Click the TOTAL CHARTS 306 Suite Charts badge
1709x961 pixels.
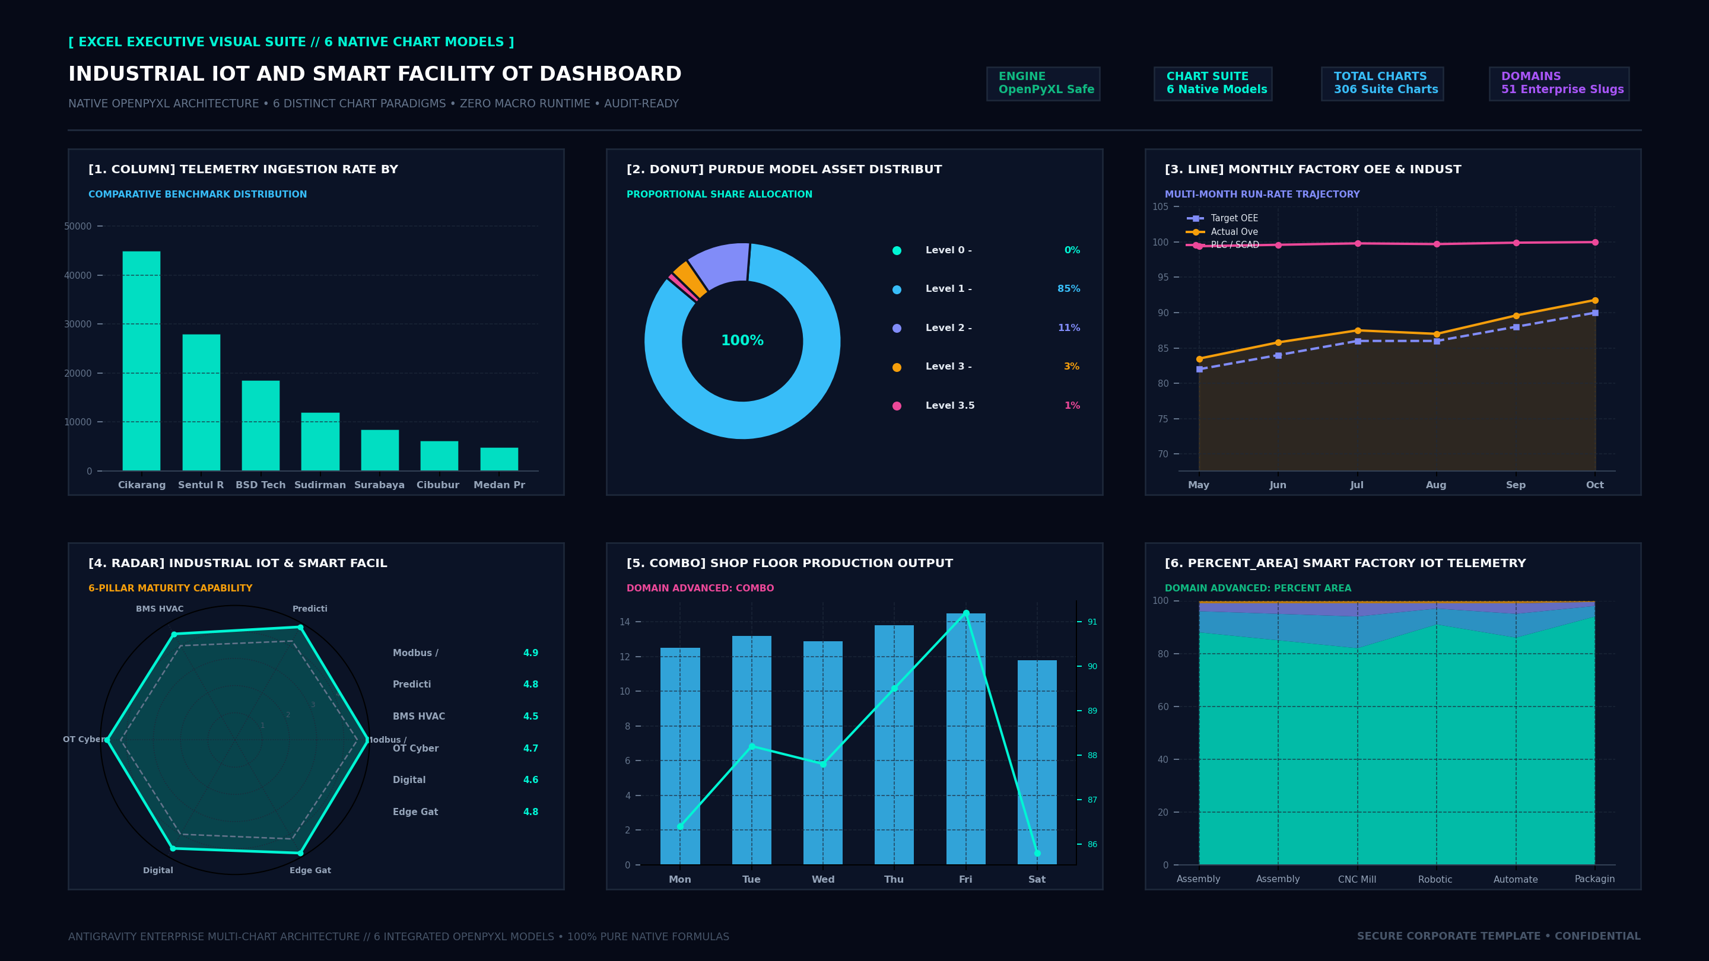pyautogui.click(x=1382, y=84)
